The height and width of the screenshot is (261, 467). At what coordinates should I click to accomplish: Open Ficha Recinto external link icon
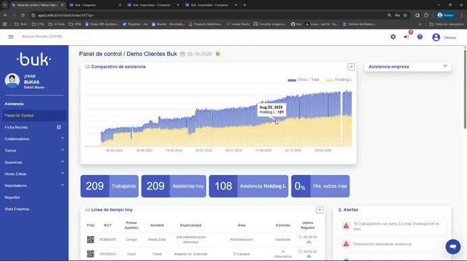click(59, 127)
